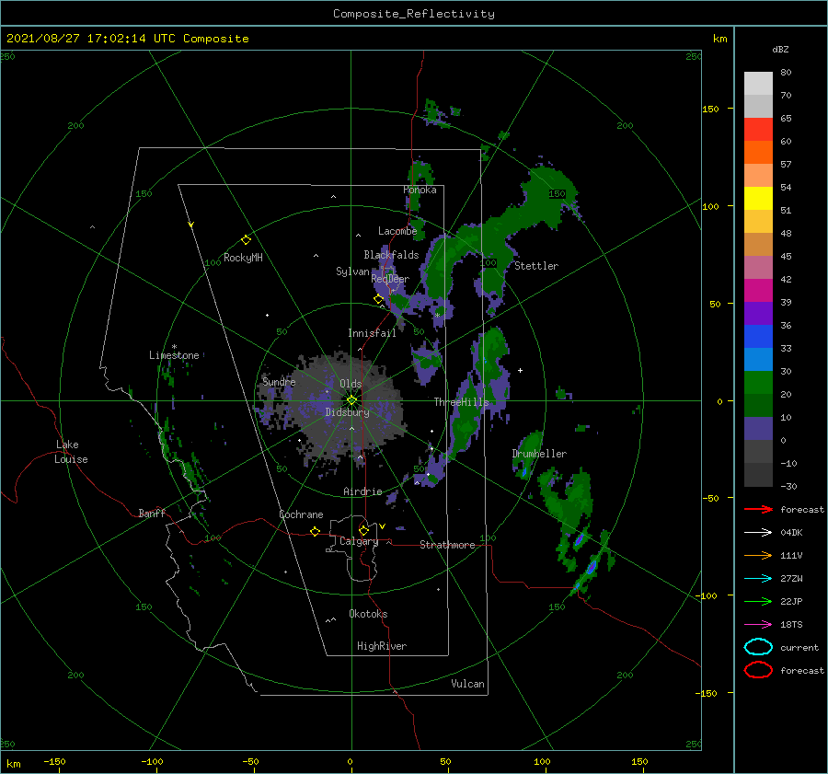This screenshot has height=774, width=828.
Task: Click the yellow diamond marker near RockyMH
Action: [x=246, y=240]
